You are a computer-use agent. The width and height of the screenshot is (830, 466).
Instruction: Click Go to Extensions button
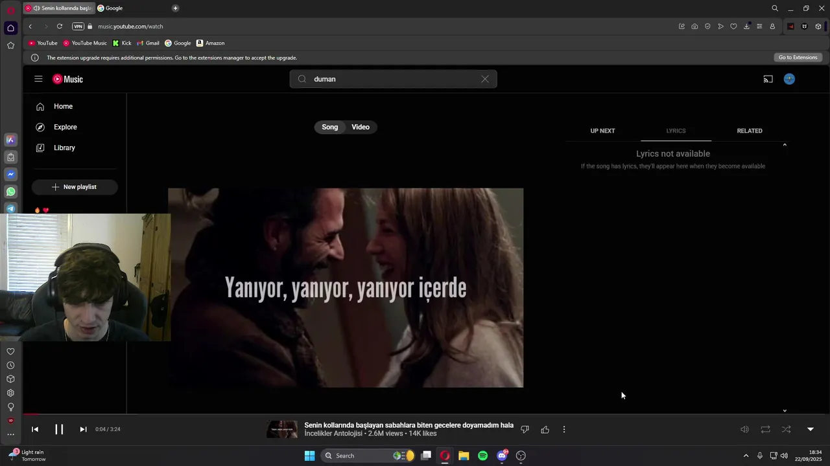point(798,58)
